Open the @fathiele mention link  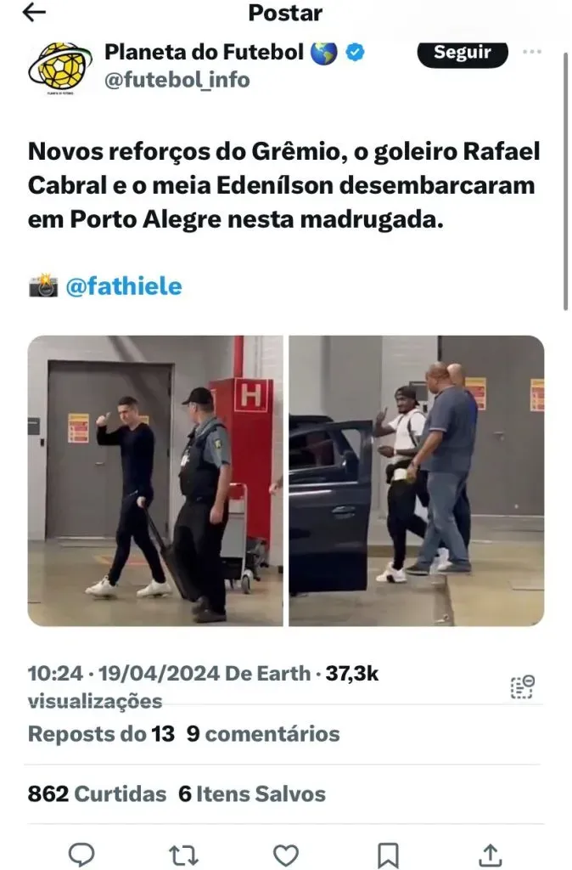point(124,286)
